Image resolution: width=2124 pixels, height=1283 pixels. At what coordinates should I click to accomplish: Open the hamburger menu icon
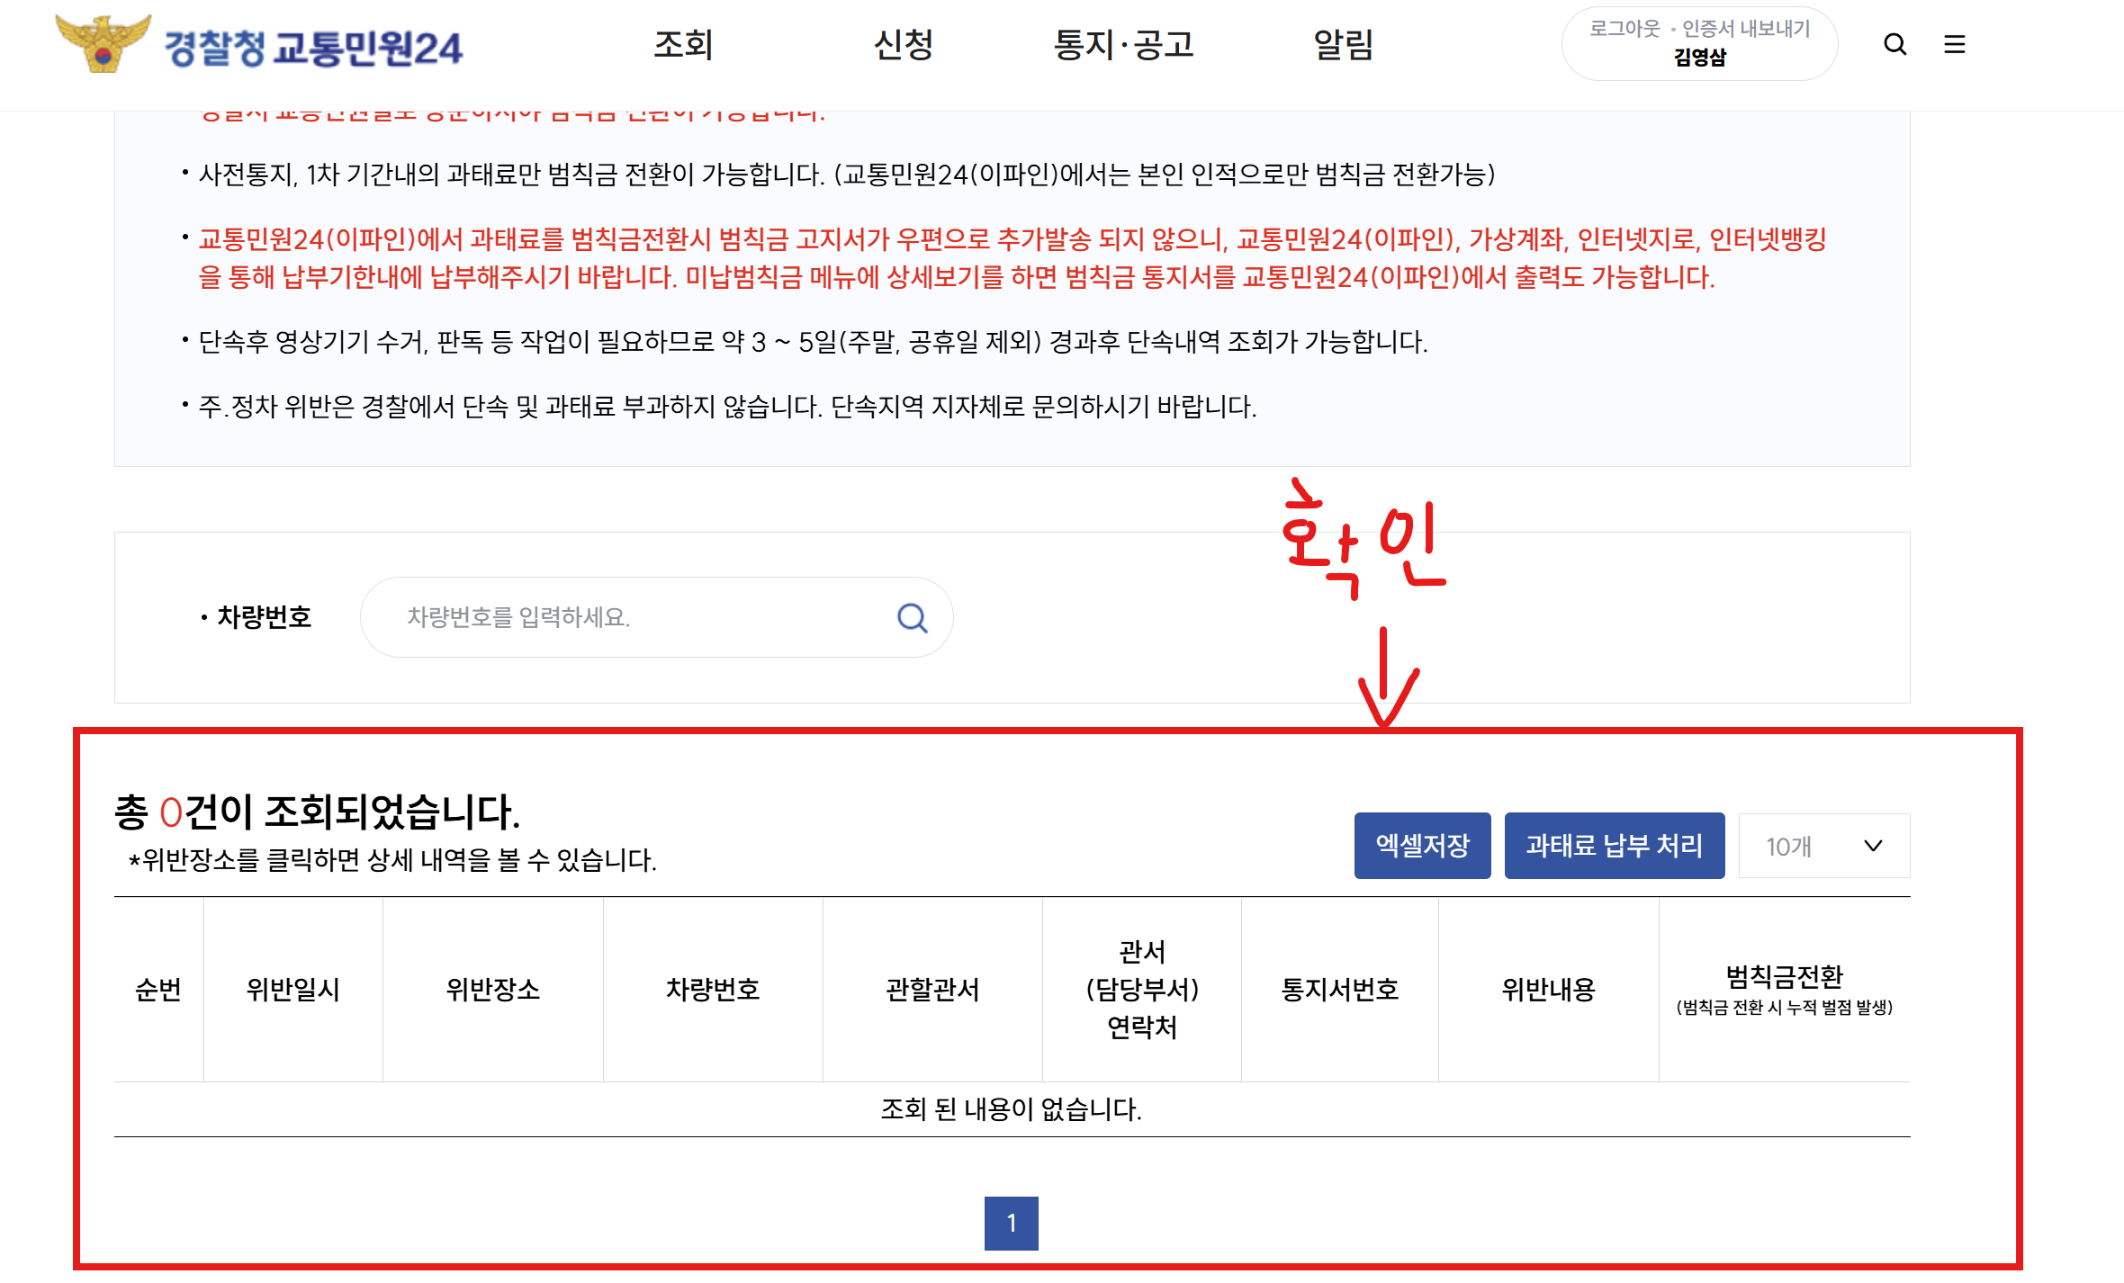(x=1954, y=44)
